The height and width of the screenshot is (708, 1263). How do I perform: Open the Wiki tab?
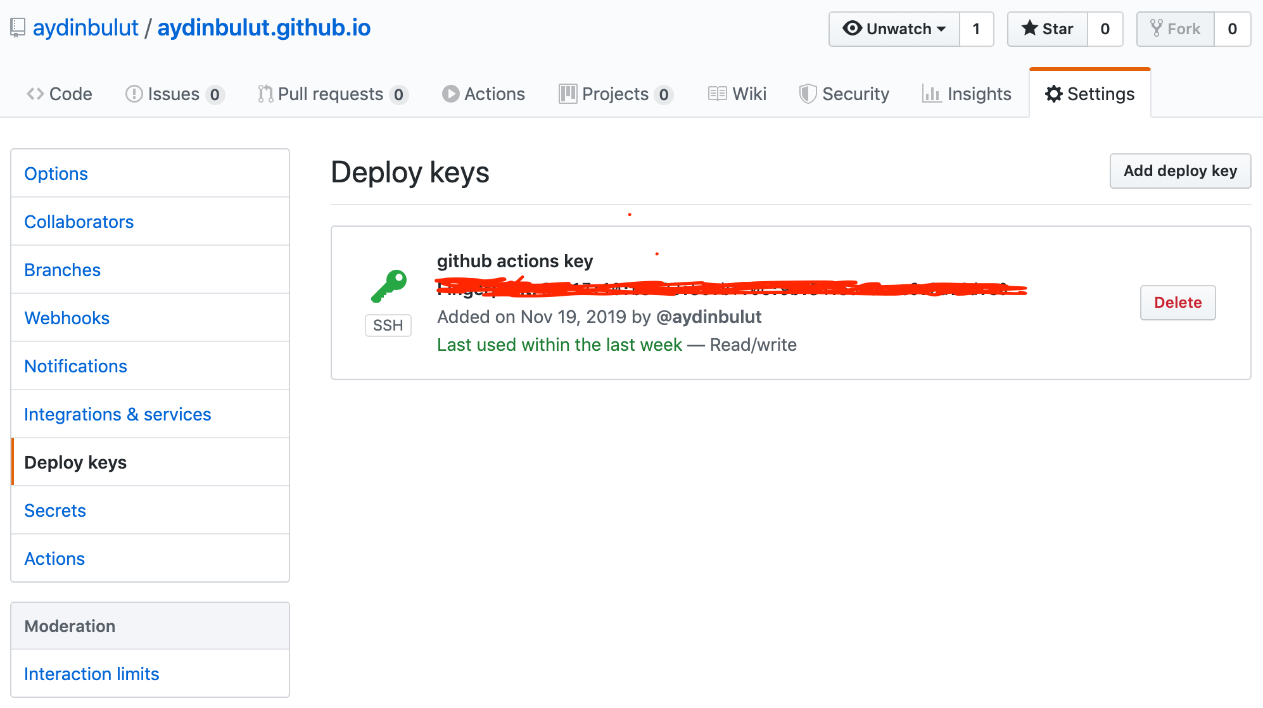tap(737, 94)
